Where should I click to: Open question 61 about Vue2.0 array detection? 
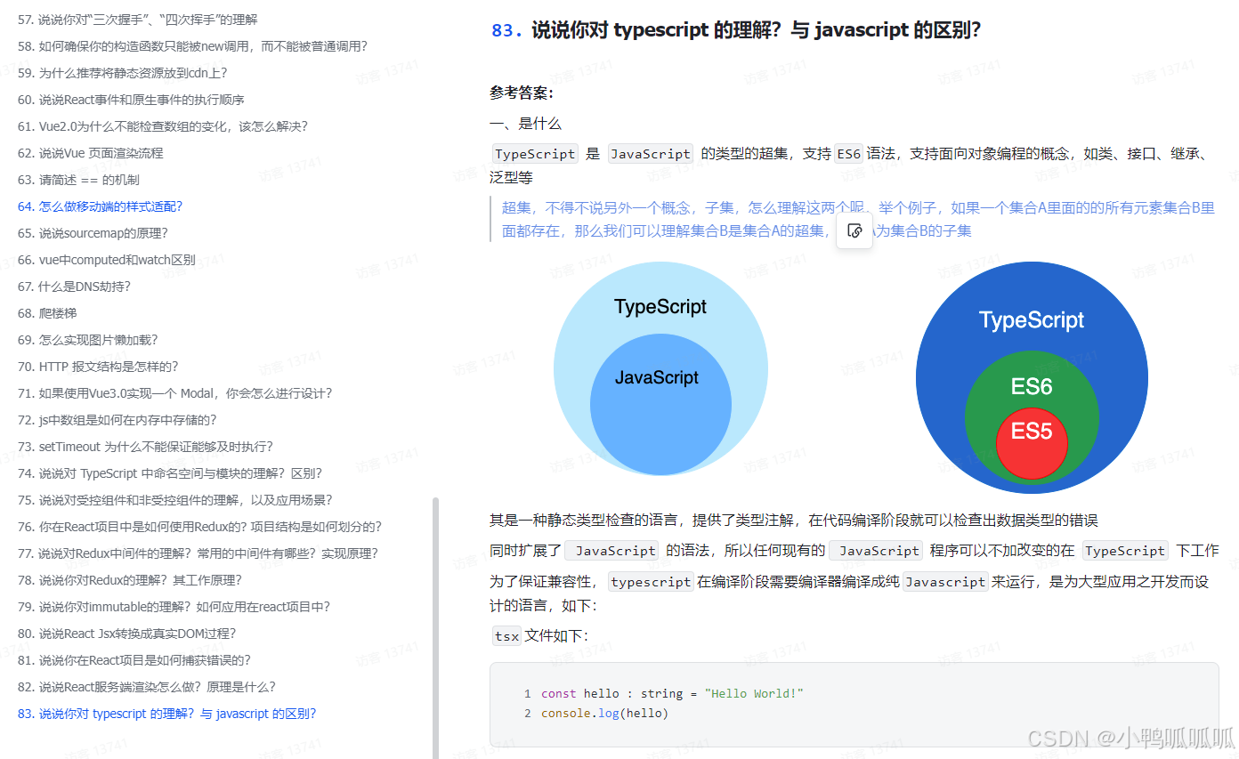pos(162,125)
